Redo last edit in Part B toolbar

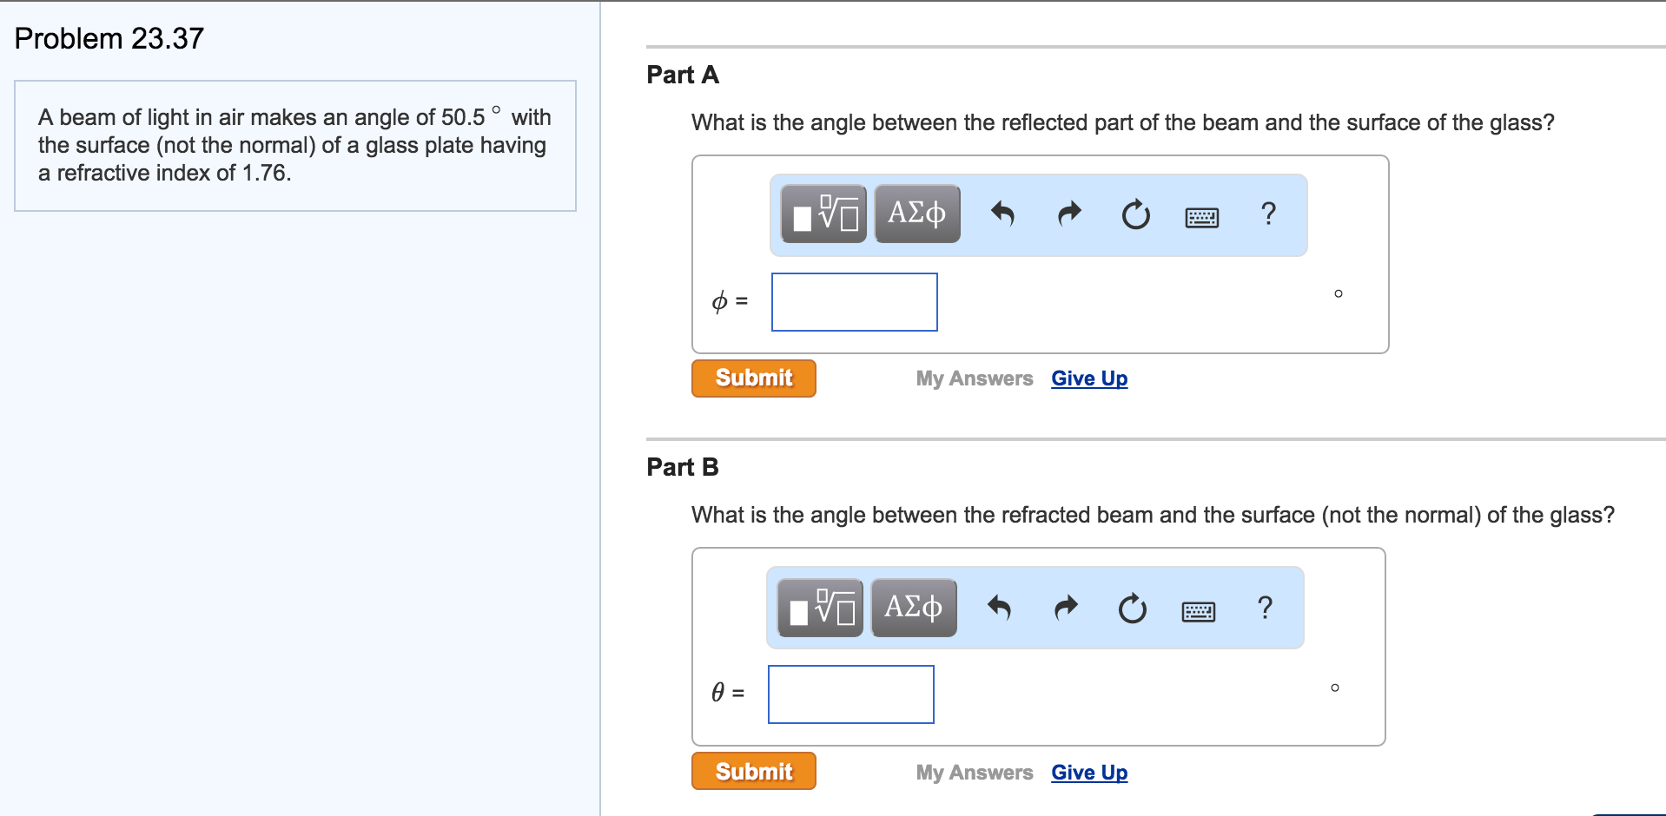click(x=1066, y=608)
